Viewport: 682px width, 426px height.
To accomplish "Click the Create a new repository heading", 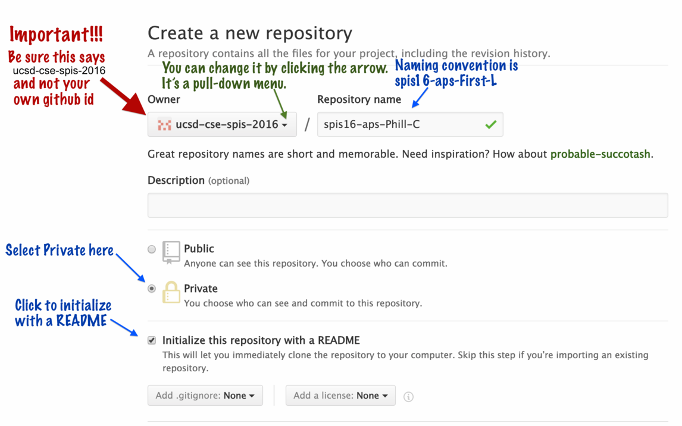I will (250, 33).
